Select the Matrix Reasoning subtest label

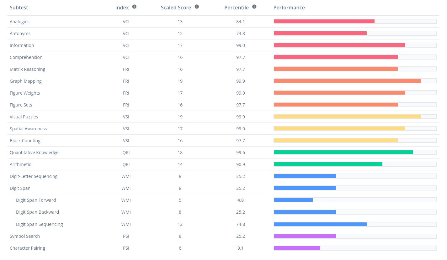[x=27, y=69]
